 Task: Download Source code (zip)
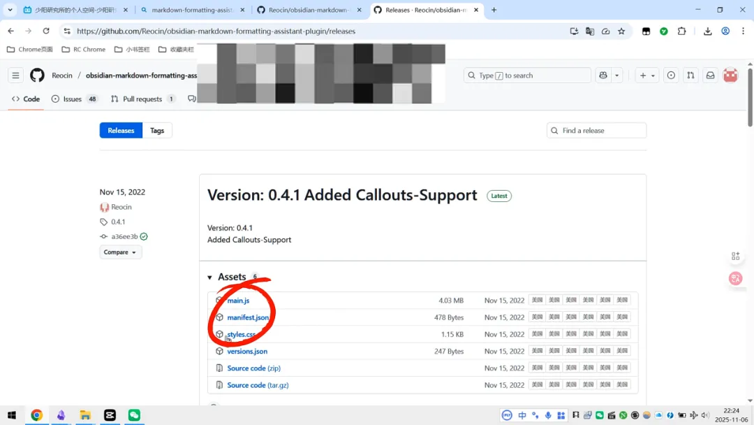click(x=253, y=368)
